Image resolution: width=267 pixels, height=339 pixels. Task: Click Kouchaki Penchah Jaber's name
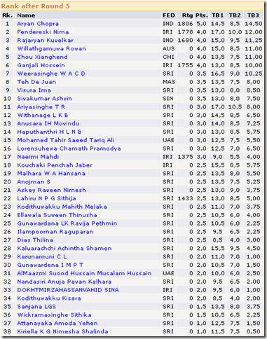[55, 165]
